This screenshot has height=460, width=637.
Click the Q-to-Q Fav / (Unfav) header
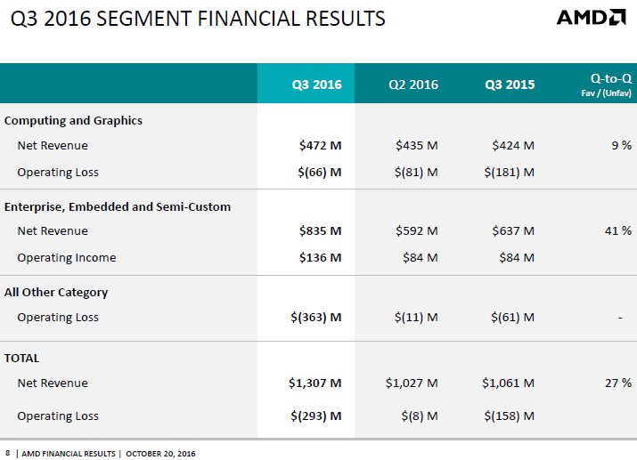pos(605,85)
